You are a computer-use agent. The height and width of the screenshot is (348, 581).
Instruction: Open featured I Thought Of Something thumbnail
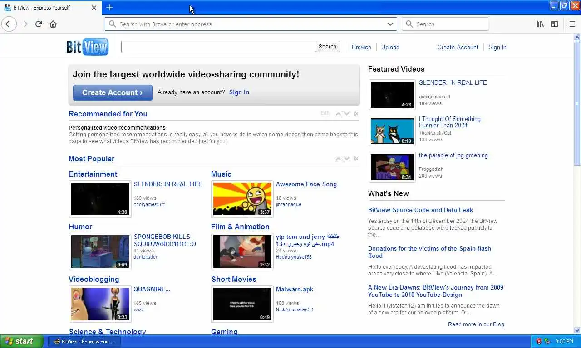click(392, 130)
